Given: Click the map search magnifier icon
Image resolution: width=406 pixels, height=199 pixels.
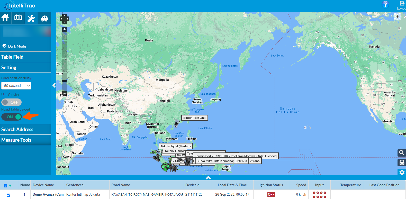Looking at the screenshot, I should 401,153.
